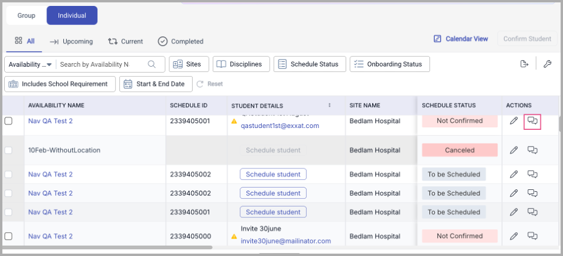Click Not Confirmed status in qastudent1st row
This screenshot has height=256, width=563.
460,121
